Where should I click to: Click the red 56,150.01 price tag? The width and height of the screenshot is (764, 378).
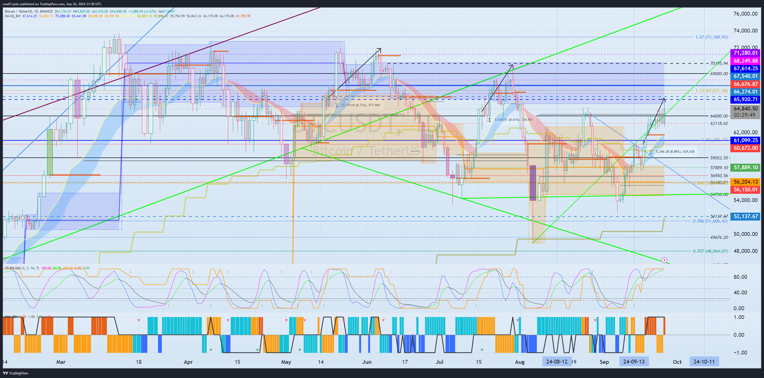(745, 189)
